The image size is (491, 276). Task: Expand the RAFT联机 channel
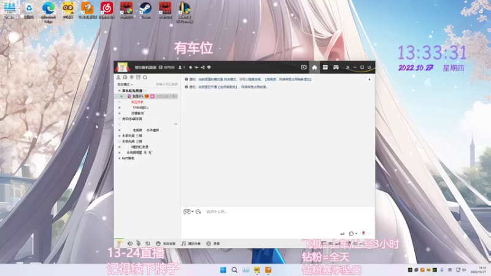tap(119, 158)
